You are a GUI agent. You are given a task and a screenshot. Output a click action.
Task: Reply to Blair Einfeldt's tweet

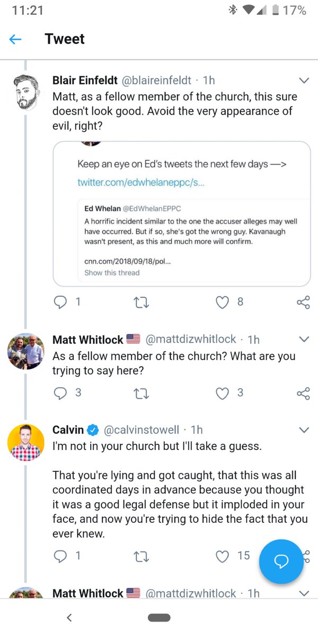click(x=61, y=302)
